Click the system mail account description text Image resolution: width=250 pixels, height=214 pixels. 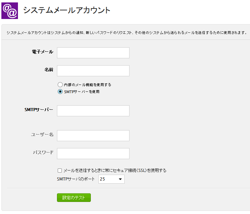[127, 33]
